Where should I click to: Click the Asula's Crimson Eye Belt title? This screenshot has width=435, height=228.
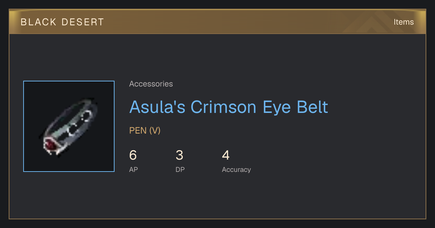[229, 107]
